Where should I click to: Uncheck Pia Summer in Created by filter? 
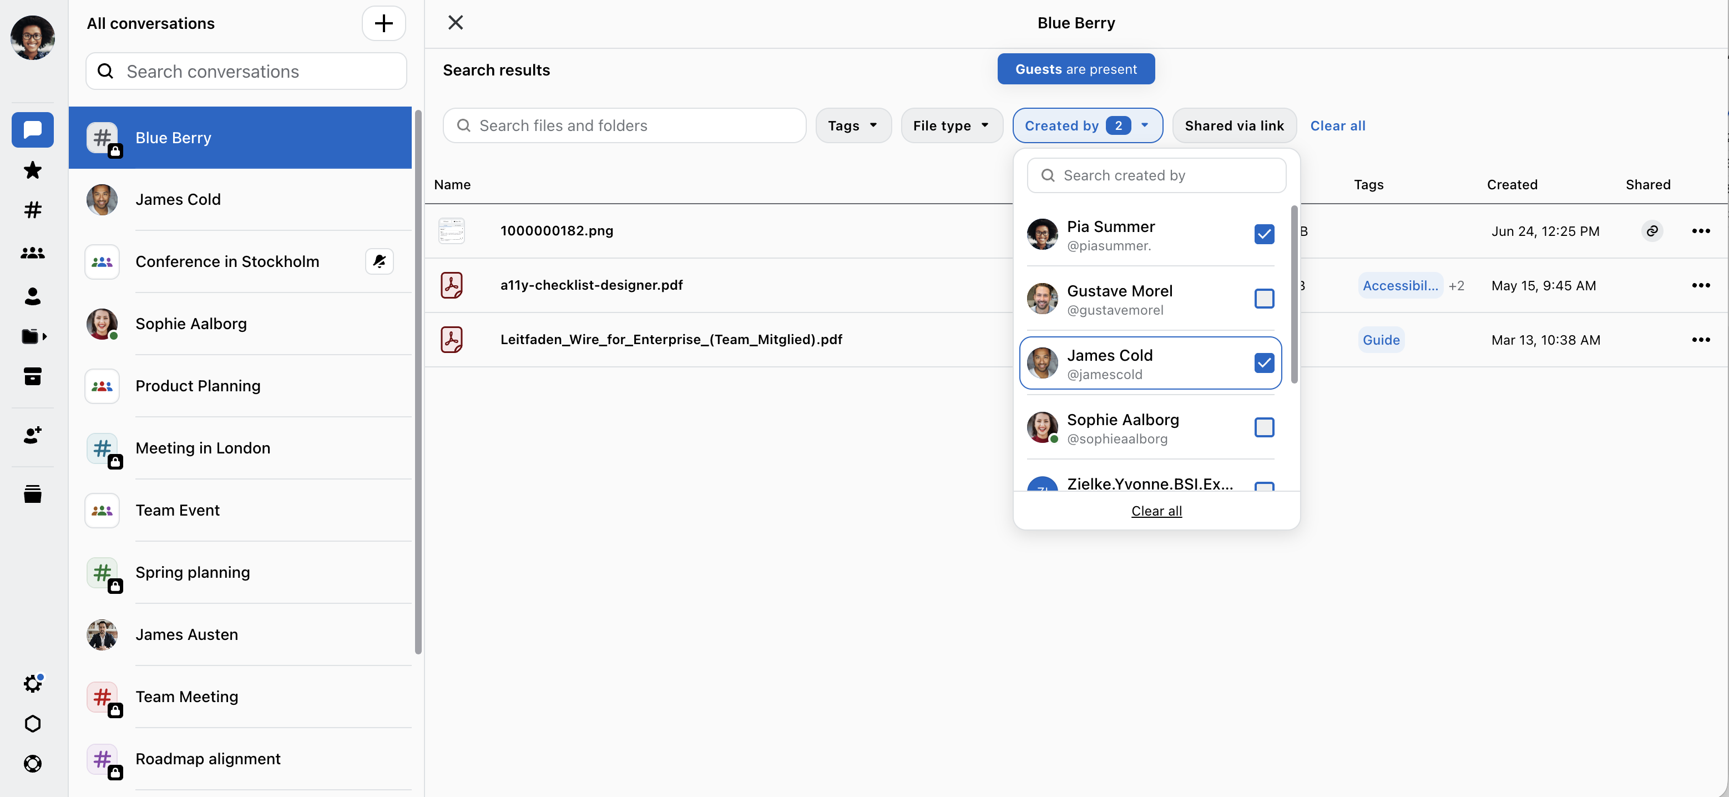click(1264, 234)
